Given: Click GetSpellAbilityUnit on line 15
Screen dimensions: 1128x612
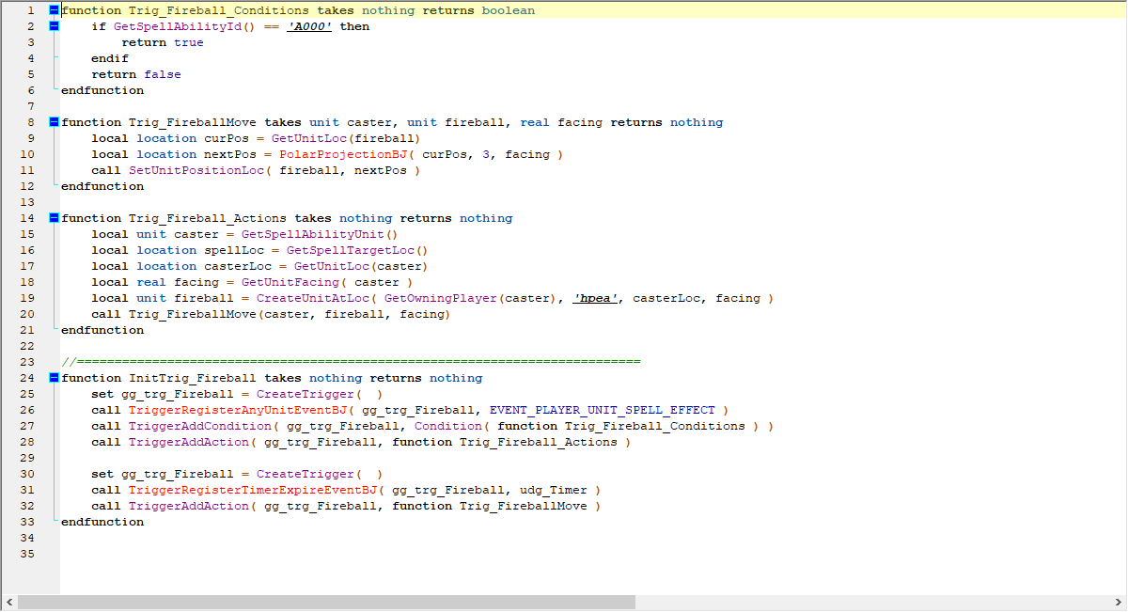Looking at the screenshot, I should 313,234.
